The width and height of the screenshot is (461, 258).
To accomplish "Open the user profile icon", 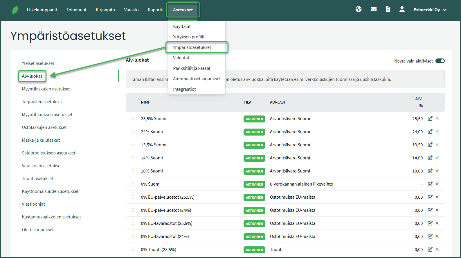I will 402,9.
